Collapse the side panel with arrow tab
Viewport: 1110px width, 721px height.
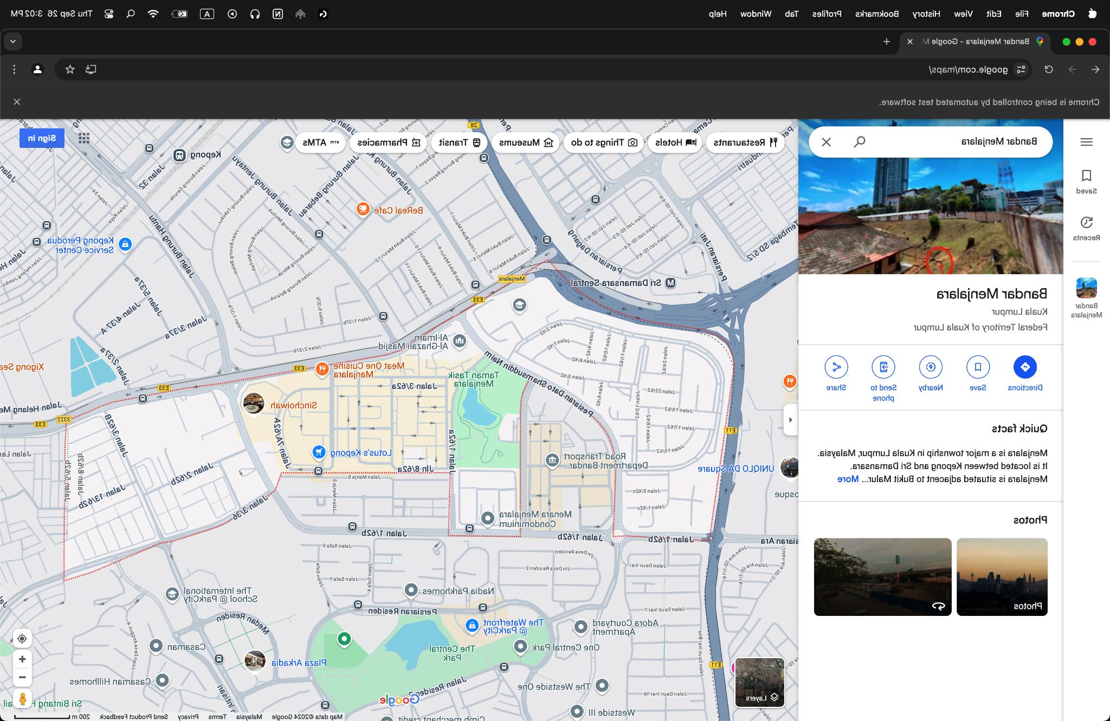click(791, 420)
